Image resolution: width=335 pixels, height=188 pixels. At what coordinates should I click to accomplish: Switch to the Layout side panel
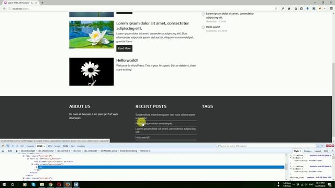(318, 151)
